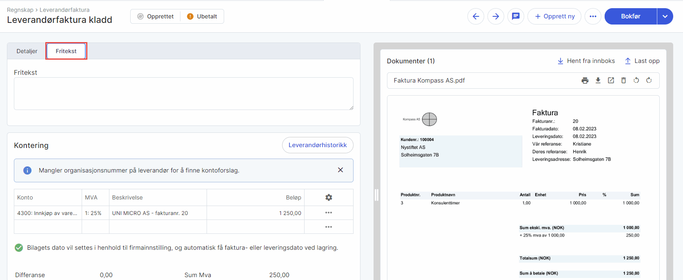This screenshot has height=280, width=683.
Task: Open the more options ellipsis menu in header
Action: click(x=593, y=16)
